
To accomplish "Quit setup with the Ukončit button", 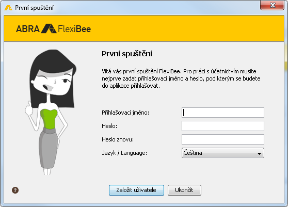I will [184, 190].
